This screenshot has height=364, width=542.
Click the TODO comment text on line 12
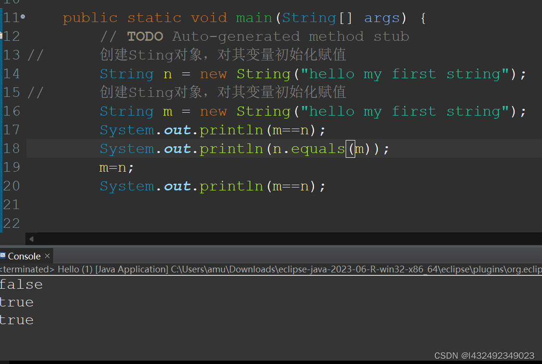pyautogui.click(x=145, y=36)
